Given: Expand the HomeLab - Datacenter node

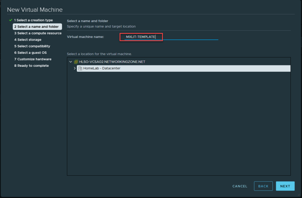Looking at the screenshot, I should 75,68.
